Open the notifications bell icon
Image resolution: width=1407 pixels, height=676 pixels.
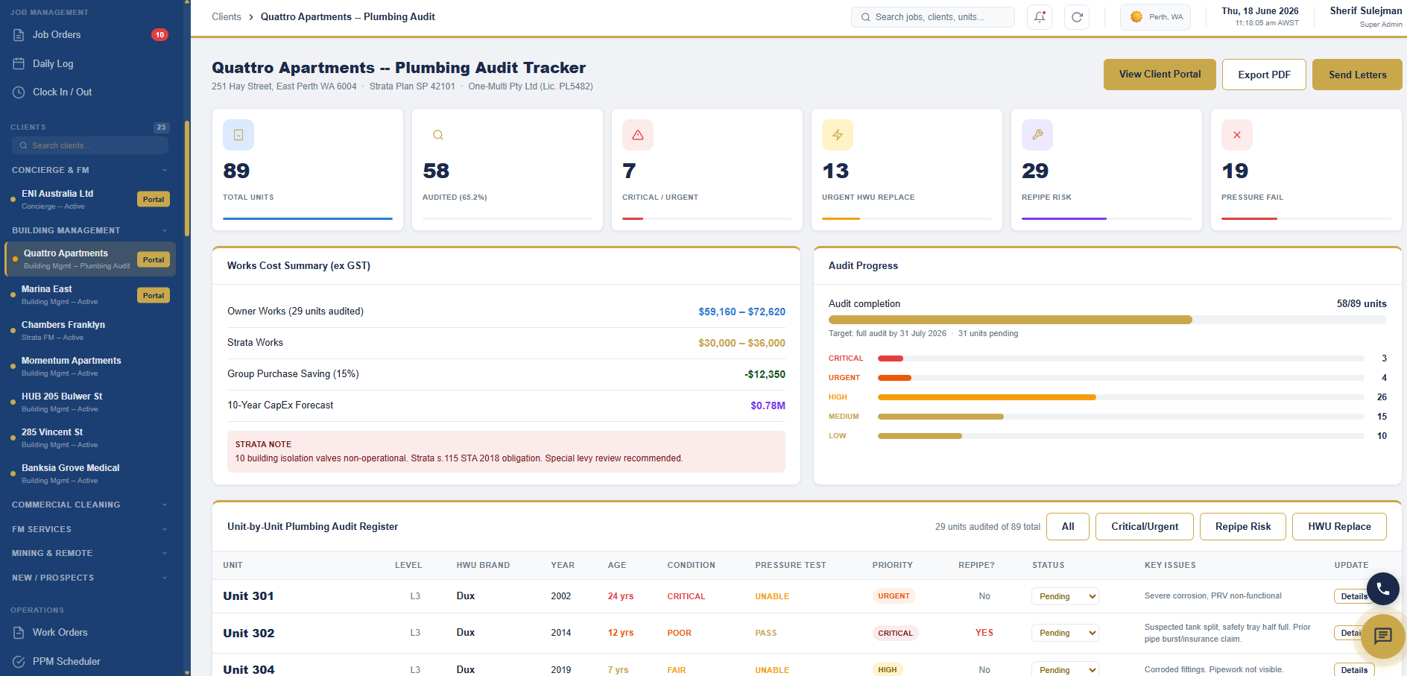tap(1040, 17)
